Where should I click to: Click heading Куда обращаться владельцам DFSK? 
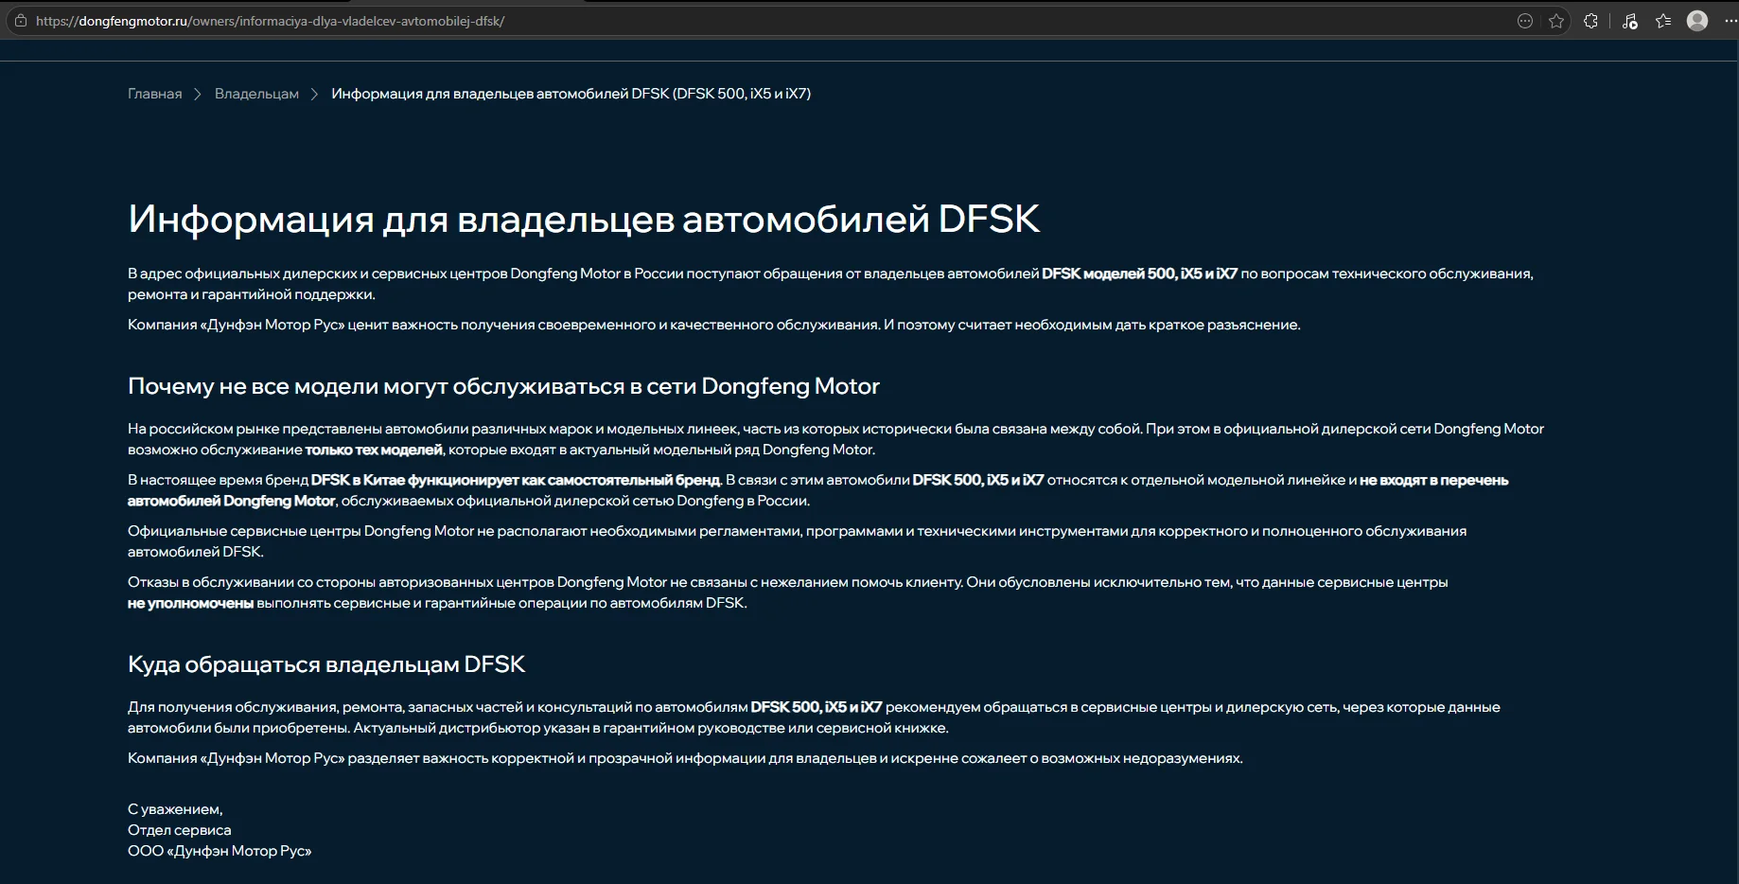(326, 664)
